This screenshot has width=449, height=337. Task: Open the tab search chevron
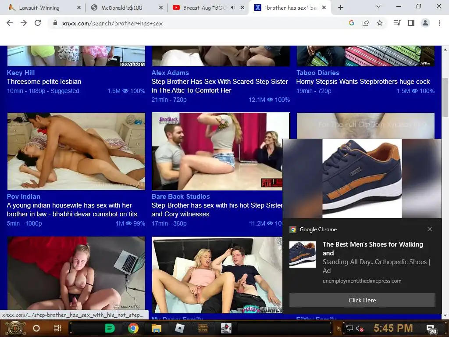pyautogui.click(x=378, y=6)
